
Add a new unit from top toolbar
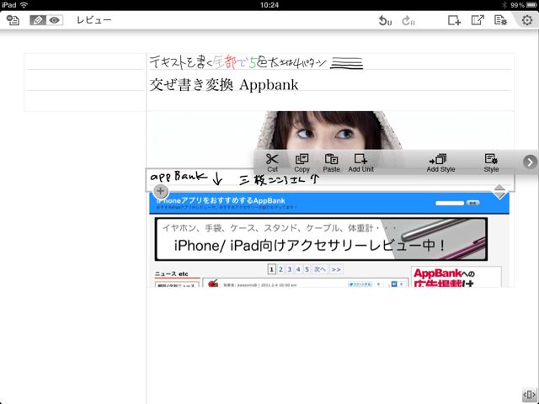(454, 20)
